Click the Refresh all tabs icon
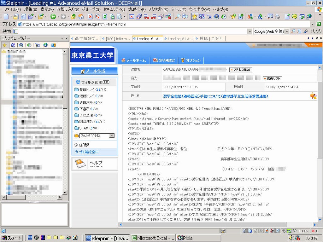 112,16
